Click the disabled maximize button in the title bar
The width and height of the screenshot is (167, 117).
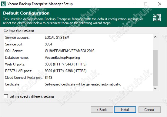tap(146, 4)
